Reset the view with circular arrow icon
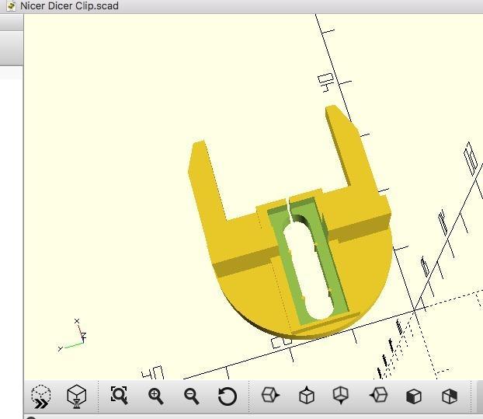 pyautogui.click(x=228, y=396)
